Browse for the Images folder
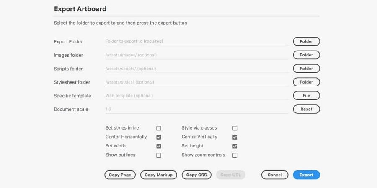 pyautogui.click(x=306, y=55)
